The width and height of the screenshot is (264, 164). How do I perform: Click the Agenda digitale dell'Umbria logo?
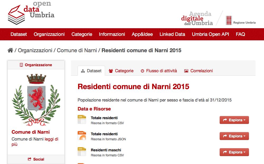click(x=197, y=18)
